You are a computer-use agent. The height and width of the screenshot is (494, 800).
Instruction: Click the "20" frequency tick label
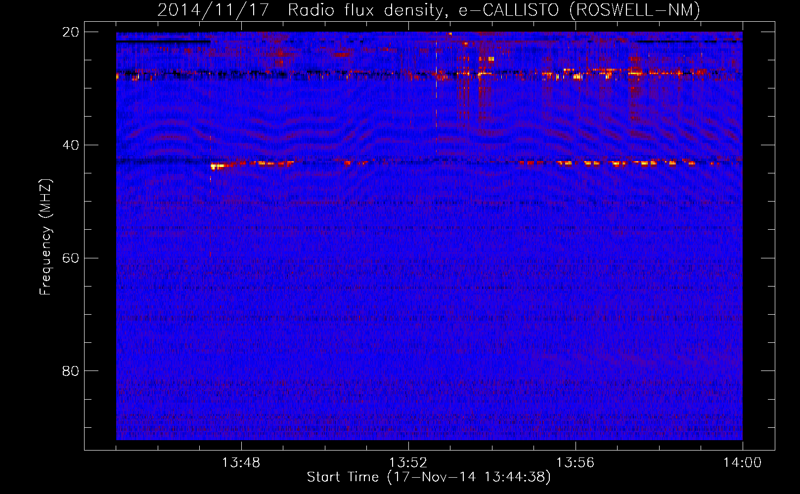pos(71,32)
